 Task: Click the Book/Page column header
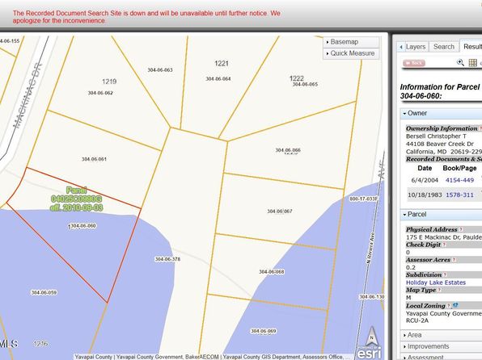[459, 168]
